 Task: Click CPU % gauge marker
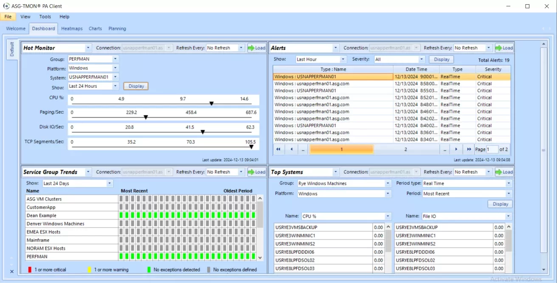click(211, 104)
